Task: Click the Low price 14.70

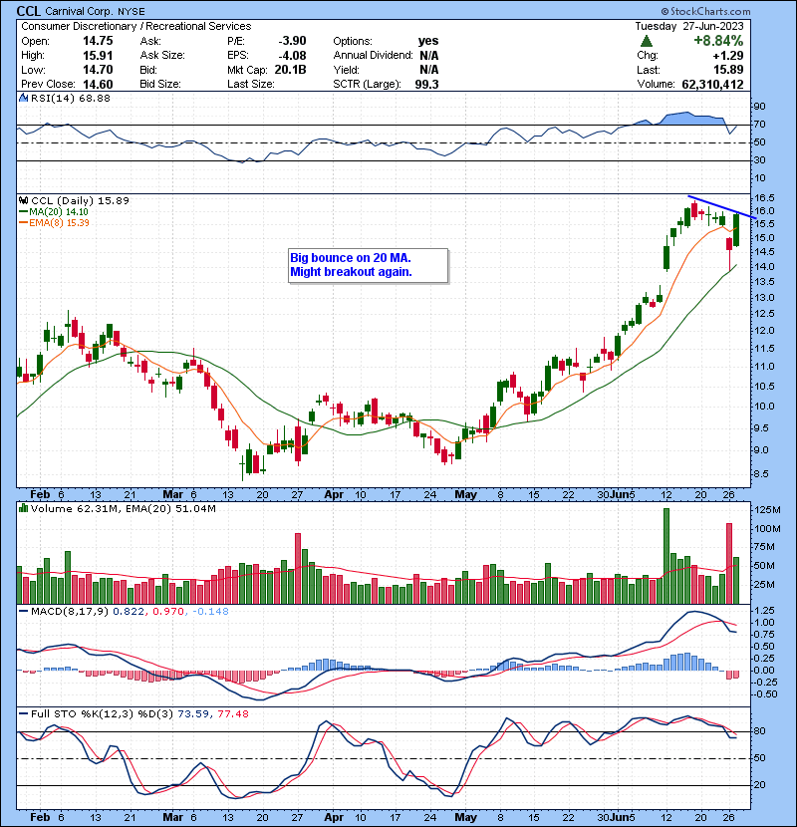Action: click(98, 70)
